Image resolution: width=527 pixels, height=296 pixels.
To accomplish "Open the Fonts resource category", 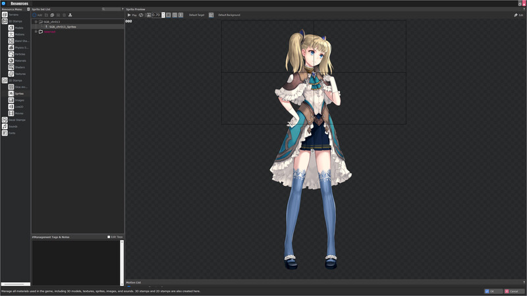I will point(9,133).
